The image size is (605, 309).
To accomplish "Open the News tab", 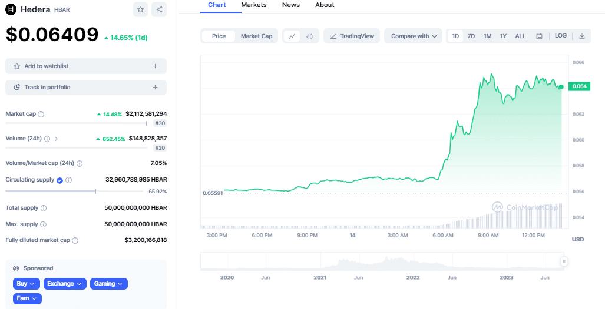I will tap(291, 5).
